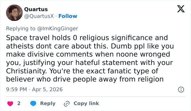Open the info circle icon

(181, 89)
